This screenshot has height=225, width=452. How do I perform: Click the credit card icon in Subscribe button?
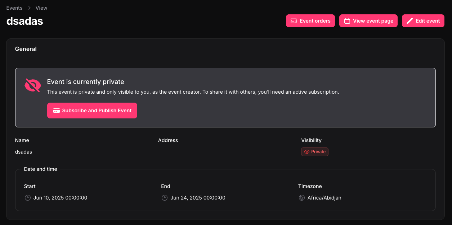(56, 111)
